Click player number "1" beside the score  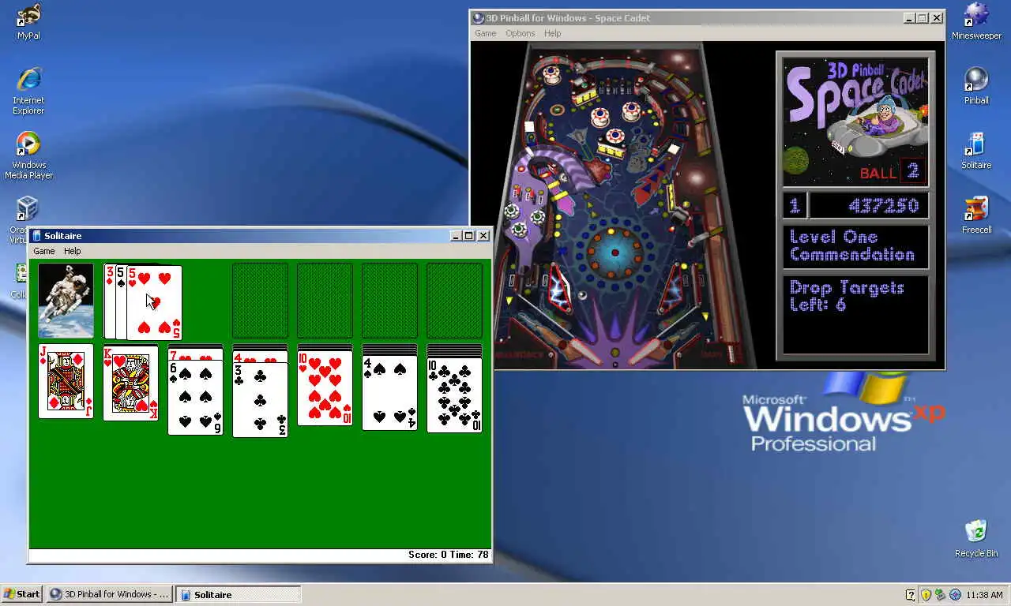click(x=795, y=206)
